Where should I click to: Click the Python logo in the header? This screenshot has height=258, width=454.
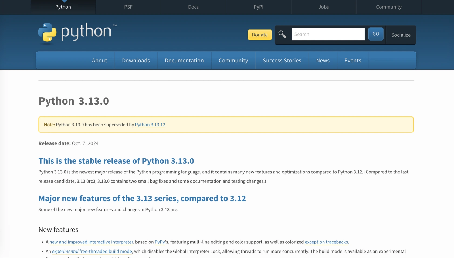click(x=77, y=33)
